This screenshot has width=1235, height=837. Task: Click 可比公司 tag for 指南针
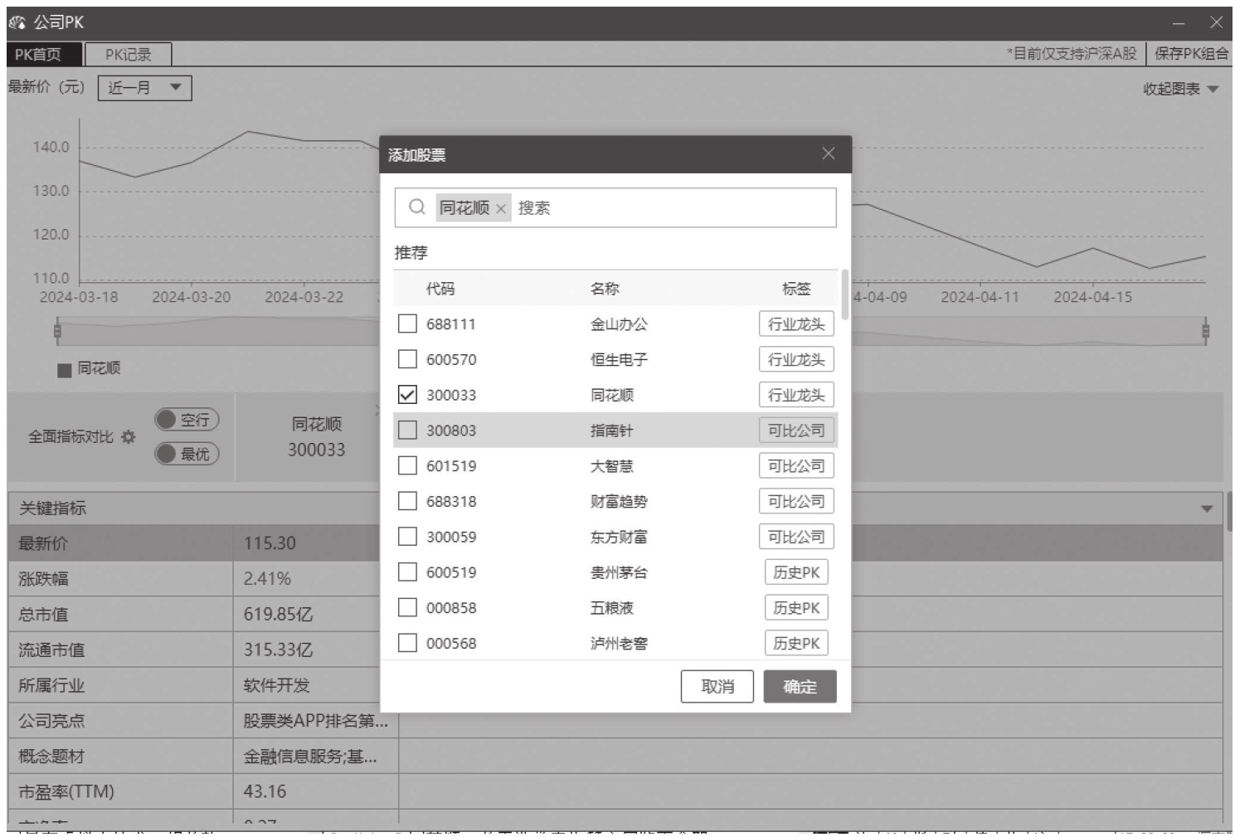(x=796, y=430)
